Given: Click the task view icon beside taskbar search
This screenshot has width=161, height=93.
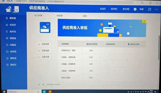Looking at the screenshot, I should click(x=38, y=92).
